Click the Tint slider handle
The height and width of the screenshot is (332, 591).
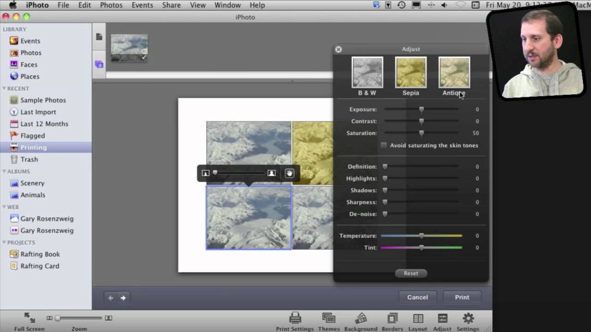tap(422, 248)
